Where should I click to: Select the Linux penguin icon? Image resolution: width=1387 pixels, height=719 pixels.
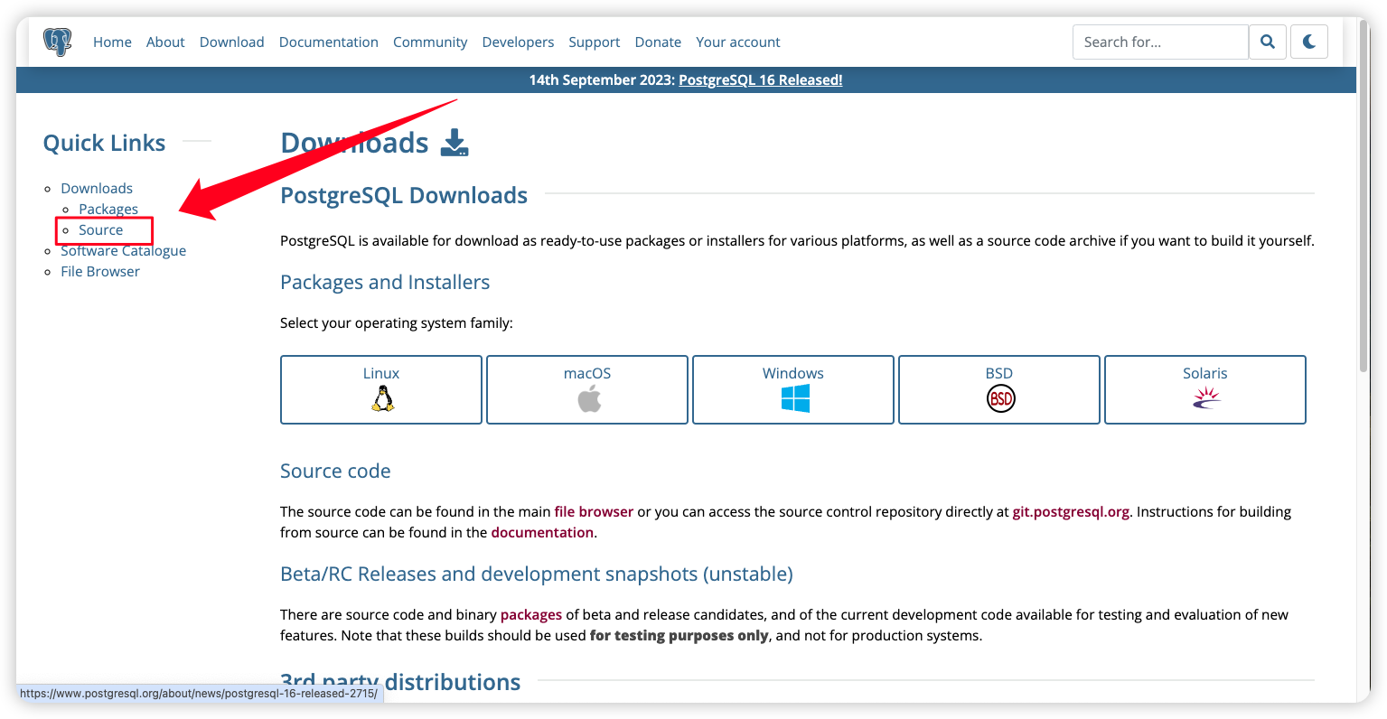[382, 398]
